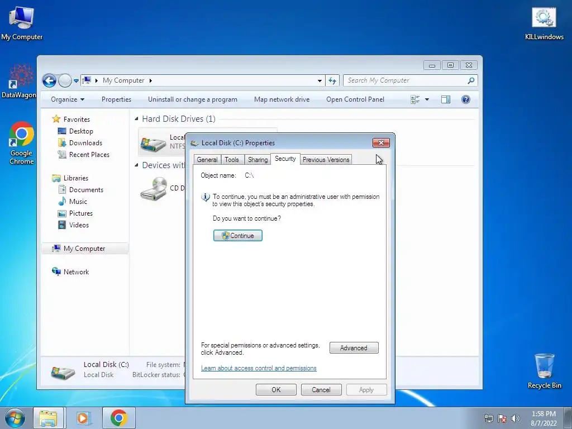Click Uninstall or change a program
572x429 pixels.
(193, 99)
